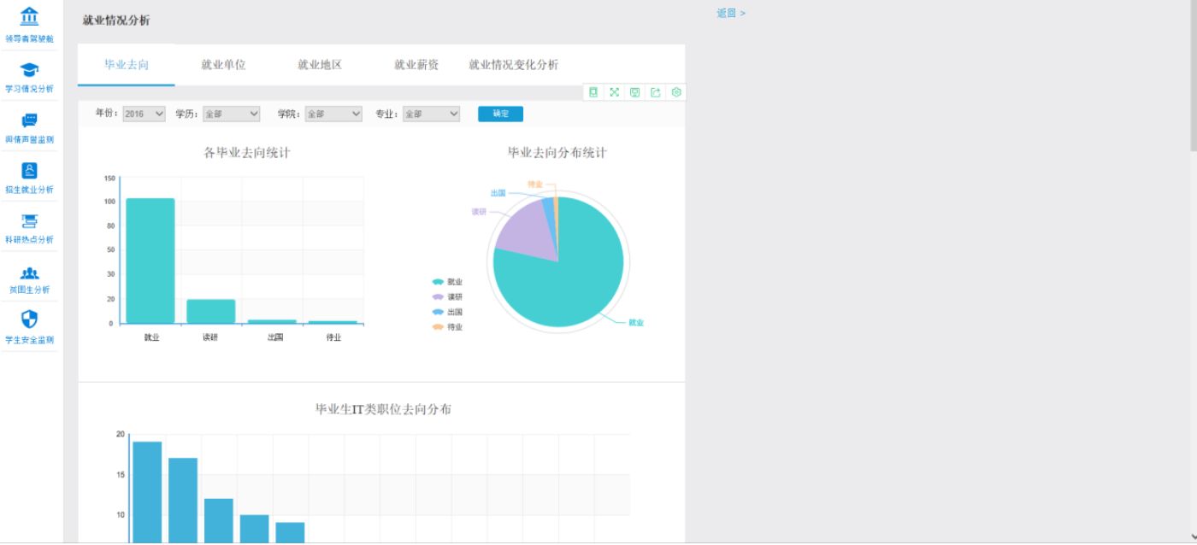
Task: Open 学习情况分析 graduation cap icon
Action: [x=29, y=69]
